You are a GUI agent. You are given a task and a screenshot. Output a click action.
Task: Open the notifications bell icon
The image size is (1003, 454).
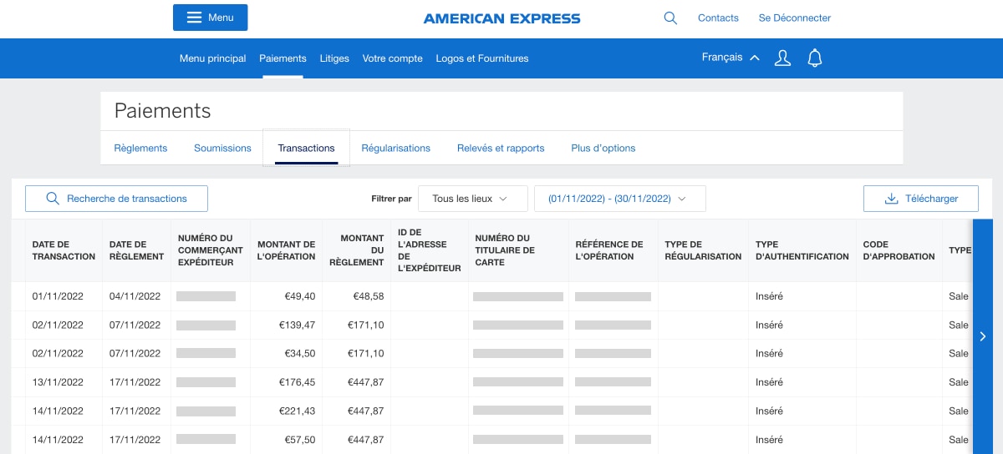tap(815, 58)
